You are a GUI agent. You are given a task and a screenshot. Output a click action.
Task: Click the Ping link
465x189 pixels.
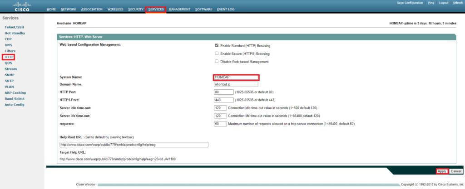(x=431, y=3)
